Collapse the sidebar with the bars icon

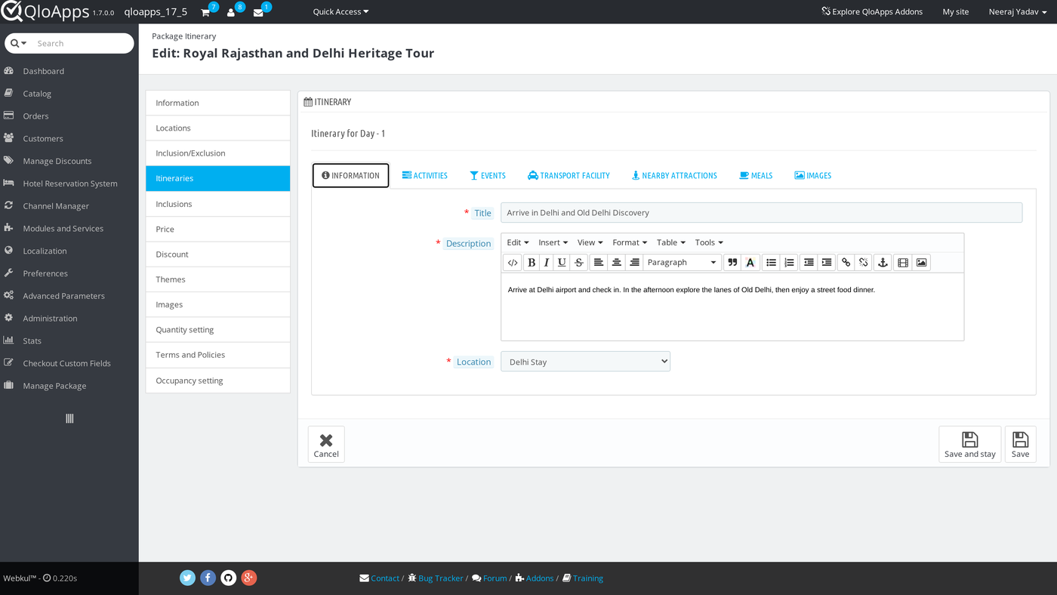click(x=69, y=418)
